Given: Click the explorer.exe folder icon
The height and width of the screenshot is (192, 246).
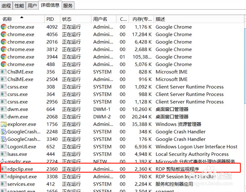Looking at the screenshot, I should click(x=4, y=124).
